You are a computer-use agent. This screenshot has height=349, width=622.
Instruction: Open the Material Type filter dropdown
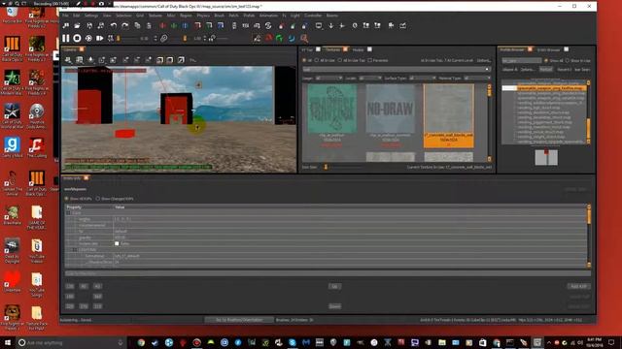[477, 78]
